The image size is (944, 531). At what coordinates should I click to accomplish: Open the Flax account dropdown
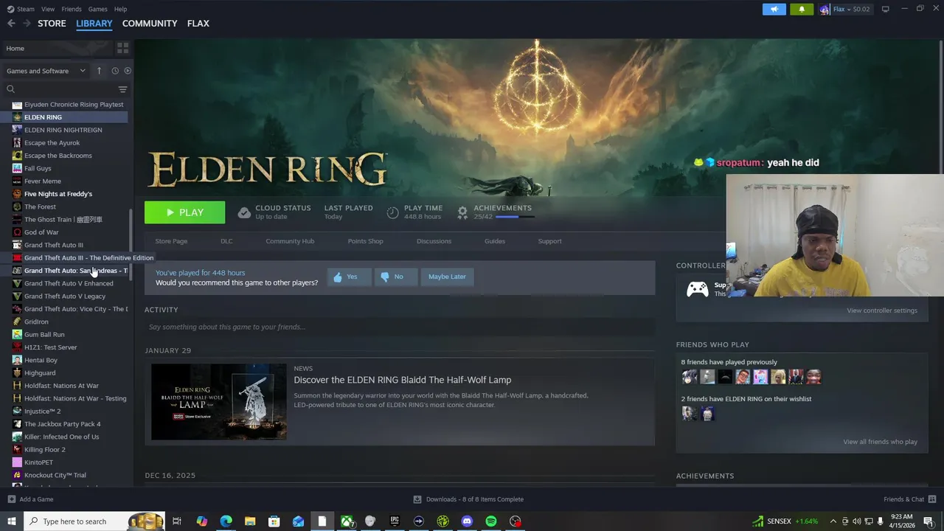(844, 9)
